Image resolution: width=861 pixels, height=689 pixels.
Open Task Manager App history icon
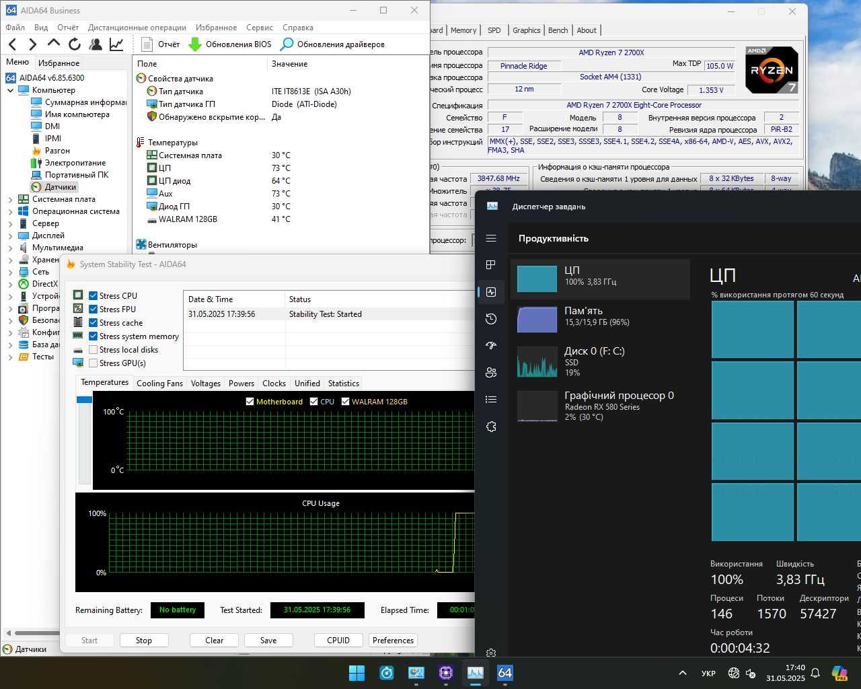coord(491,319)
